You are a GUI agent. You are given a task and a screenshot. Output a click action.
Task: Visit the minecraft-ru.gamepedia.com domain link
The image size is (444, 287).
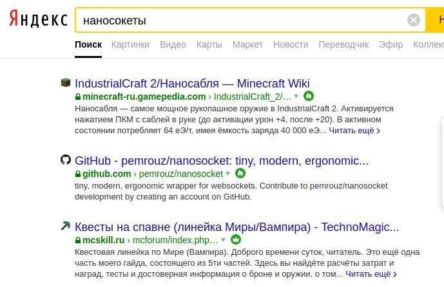coord(144,97)
